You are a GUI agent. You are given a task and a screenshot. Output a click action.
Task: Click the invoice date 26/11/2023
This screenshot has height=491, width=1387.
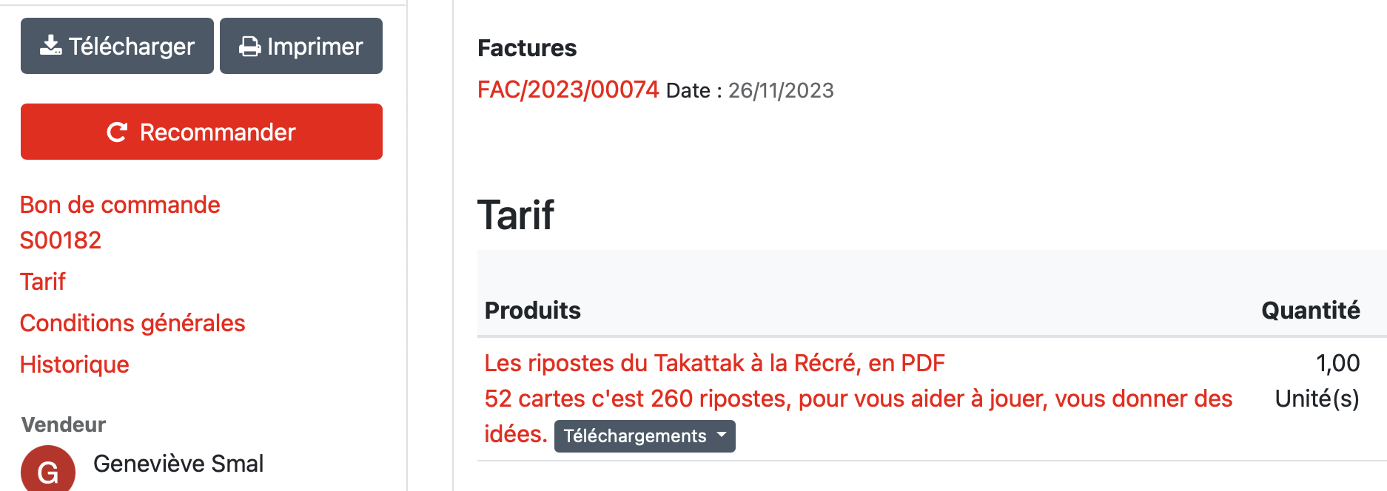pyautogui.click(x=781, y=90)
